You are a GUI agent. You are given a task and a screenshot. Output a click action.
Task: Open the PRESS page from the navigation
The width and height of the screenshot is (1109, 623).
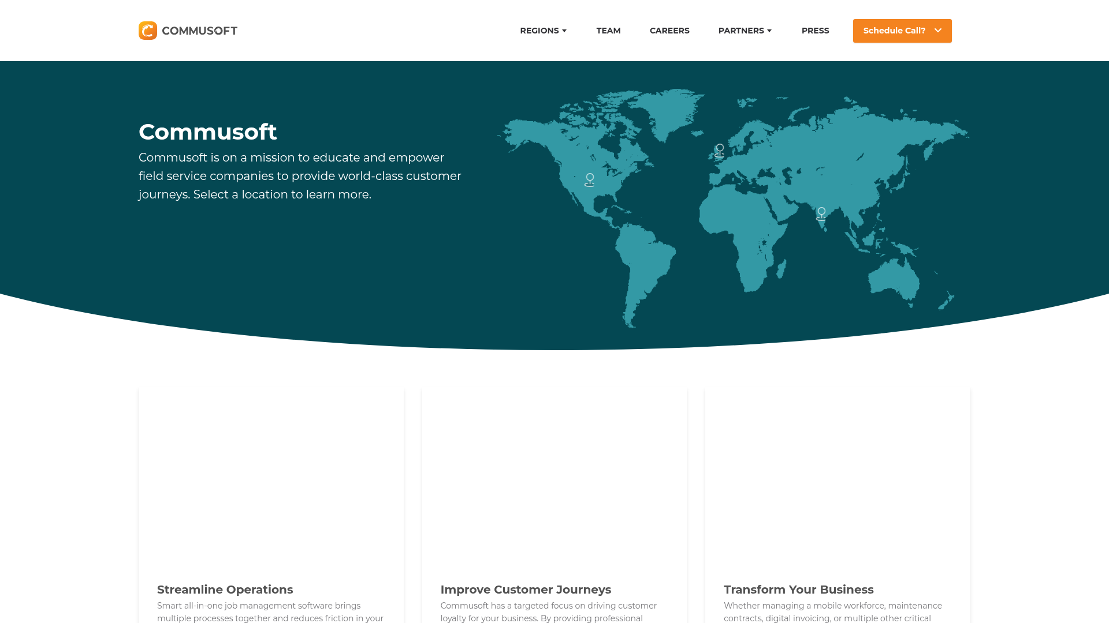point(815,31)
